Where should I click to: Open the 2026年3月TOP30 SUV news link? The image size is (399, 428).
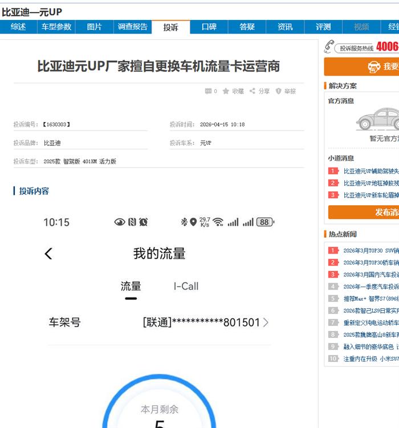[370, 250]
